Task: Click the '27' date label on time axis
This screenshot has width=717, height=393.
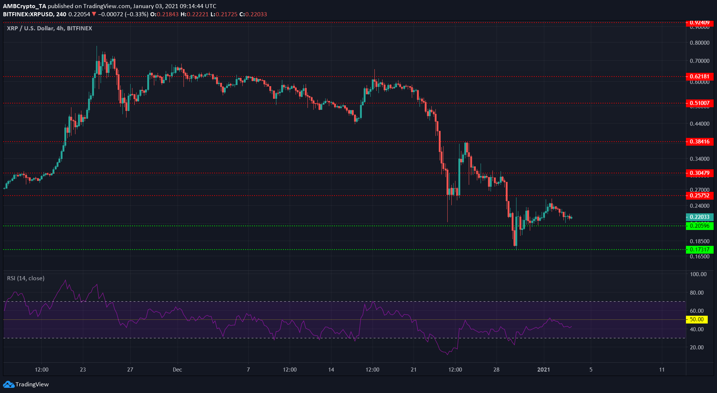Action: pyautogui.click(x=130, y=370)
